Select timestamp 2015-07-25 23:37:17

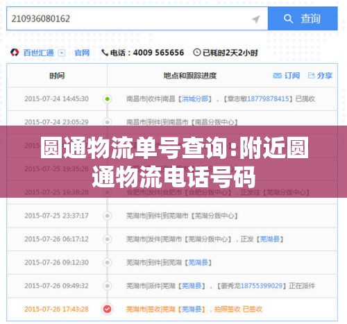[56, 216]
